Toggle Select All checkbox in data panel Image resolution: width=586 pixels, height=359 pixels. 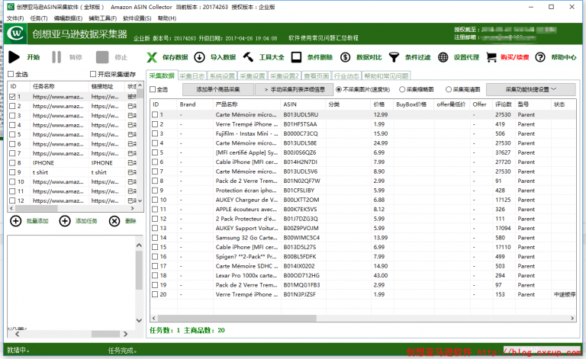153,90
